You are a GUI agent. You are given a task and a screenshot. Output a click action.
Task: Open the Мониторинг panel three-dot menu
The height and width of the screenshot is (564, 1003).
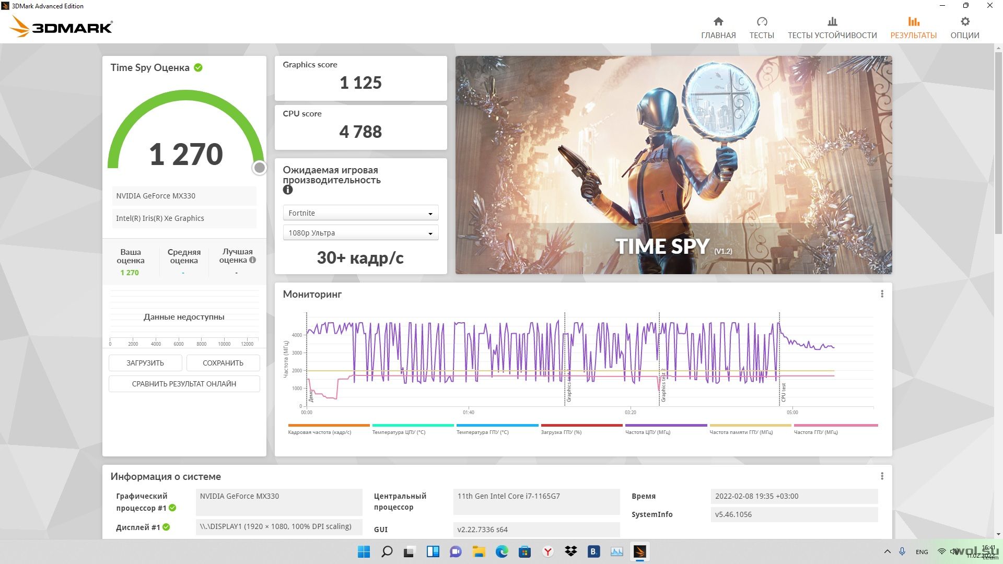(882, 294)
